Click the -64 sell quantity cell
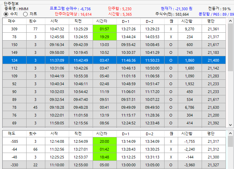This screenshot has width=234, height=169. point(14,149)
